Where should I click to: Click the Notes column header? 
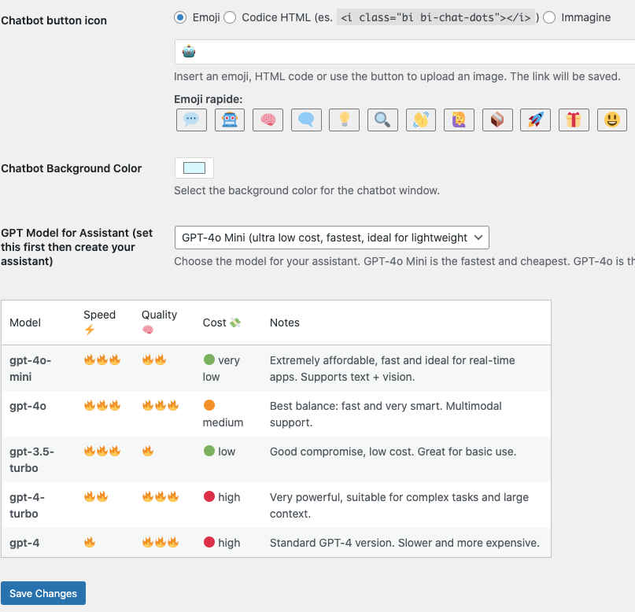(x=285, y=323)
